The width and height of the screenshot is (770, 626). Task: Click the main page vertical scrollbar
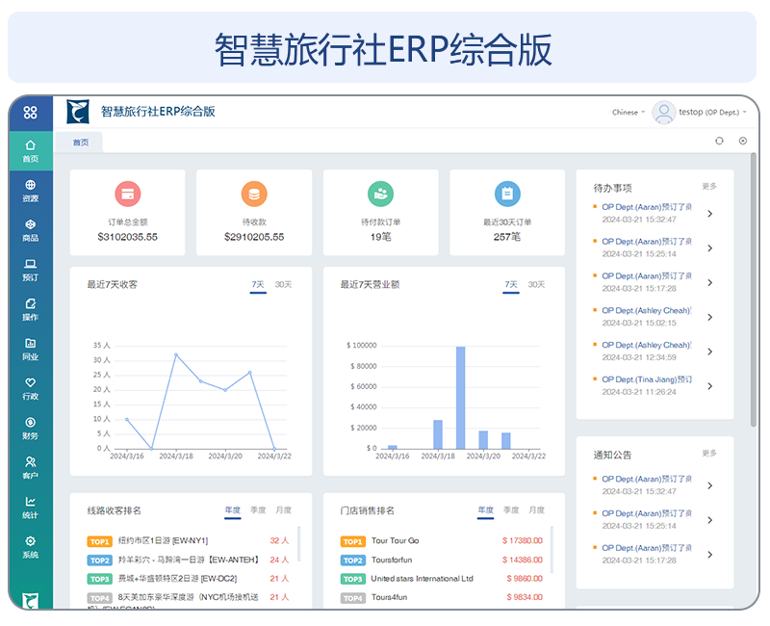click(x=754, y=290)
